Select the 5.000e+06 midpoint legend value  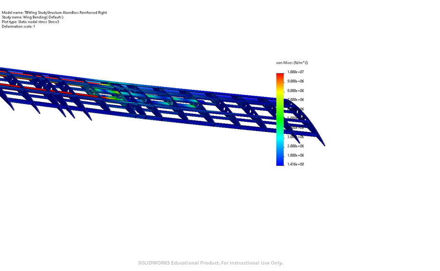click(x=295, y=118)
